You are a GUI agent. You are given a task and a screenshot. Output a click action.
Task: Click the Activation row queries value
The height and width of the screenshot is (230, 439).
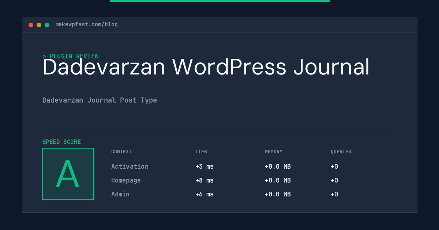334,166
